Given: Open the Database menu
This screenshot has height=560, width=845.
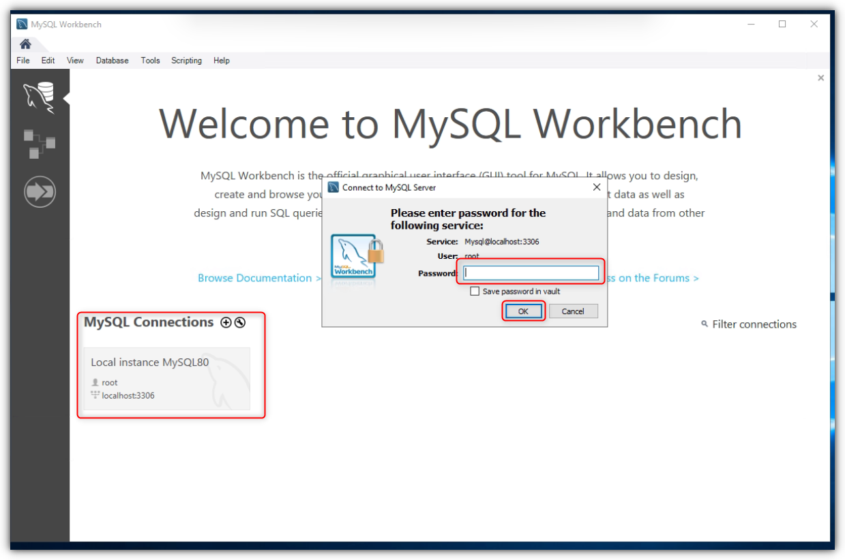Looking at the screenshot, I should tap(112, 61).
